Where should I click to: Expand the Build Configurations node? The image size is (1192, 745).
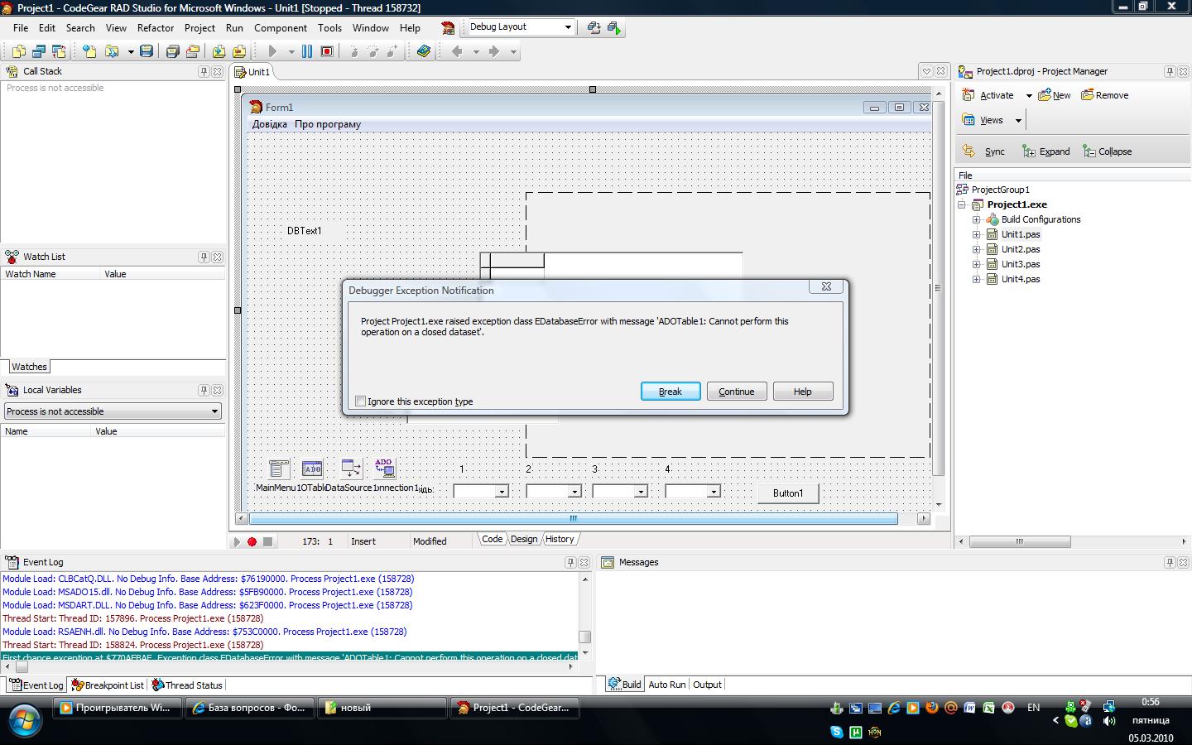tap(976, 219)
